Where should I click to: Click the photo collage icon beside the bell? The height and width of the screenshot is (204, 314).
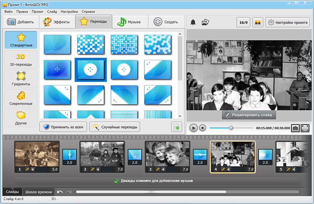[205, 22]
